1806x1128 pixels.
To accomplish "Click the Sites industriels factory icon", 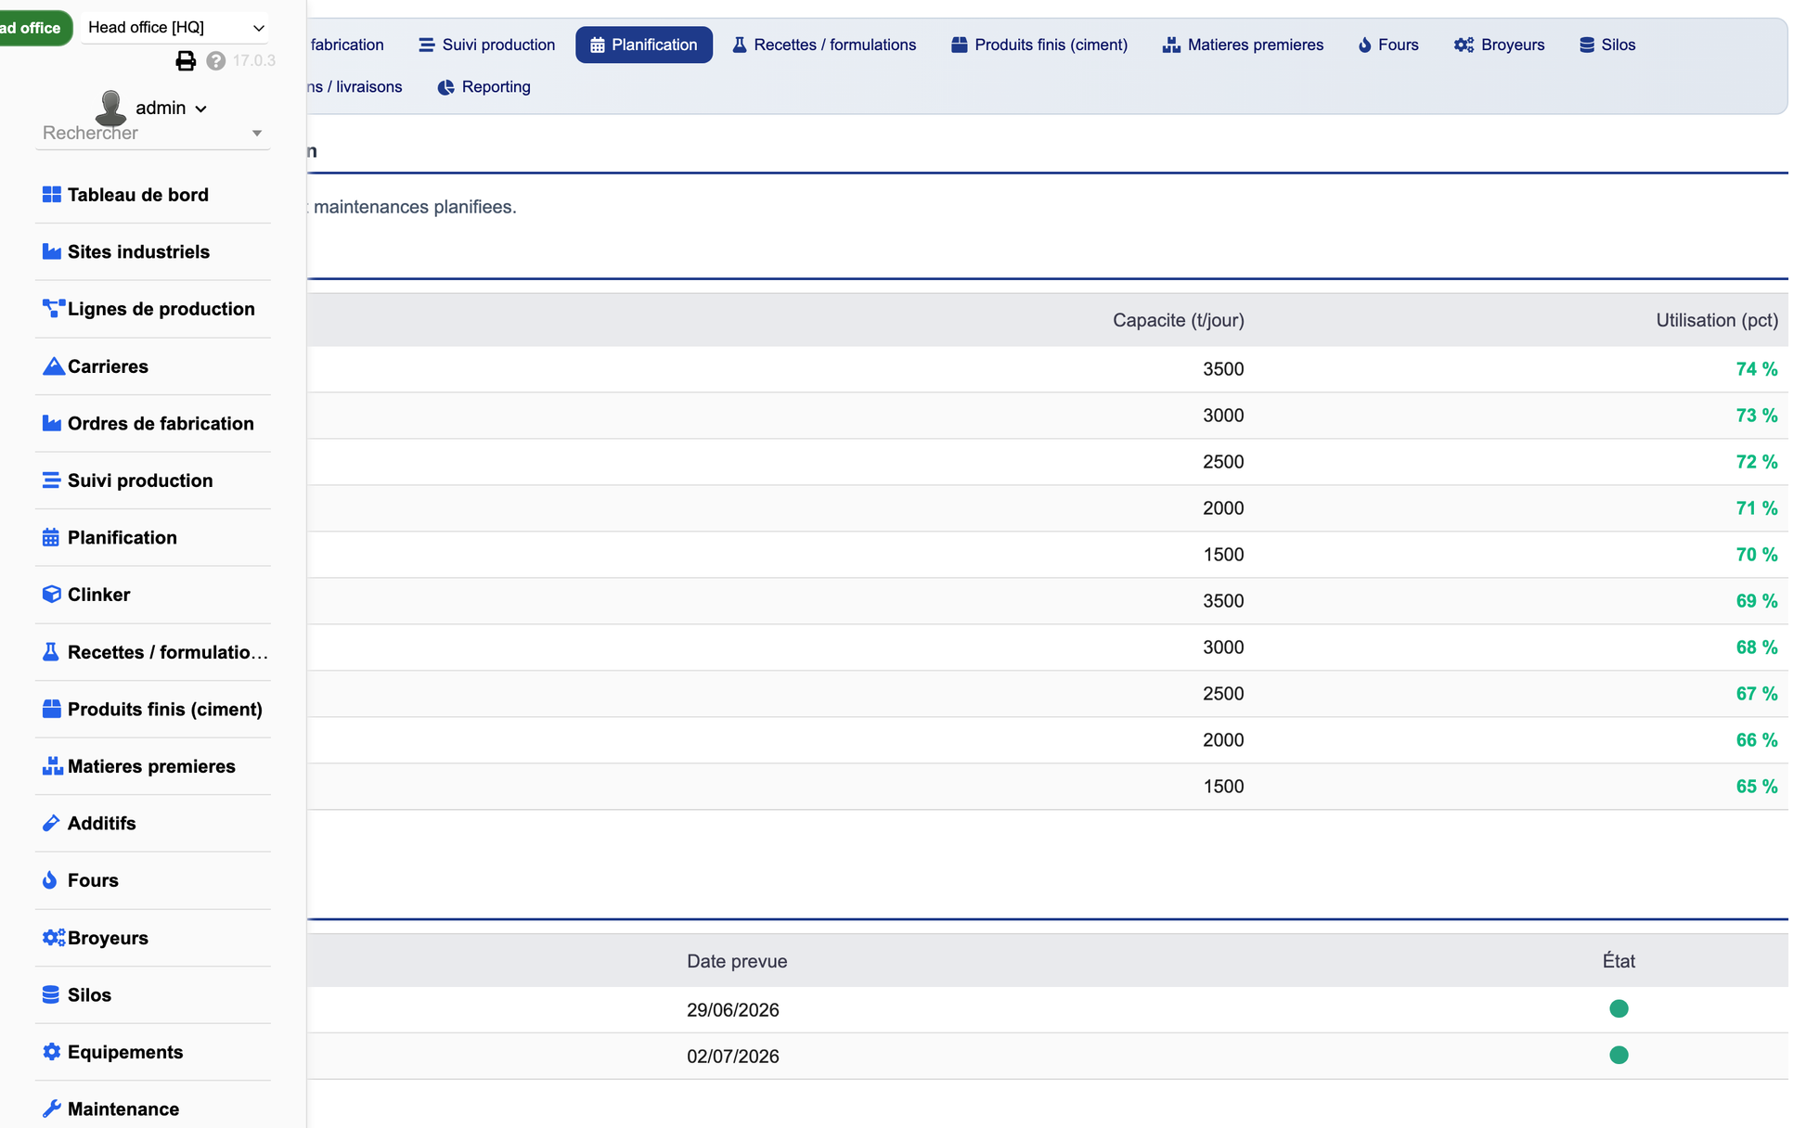I will (x=52, y=251).
